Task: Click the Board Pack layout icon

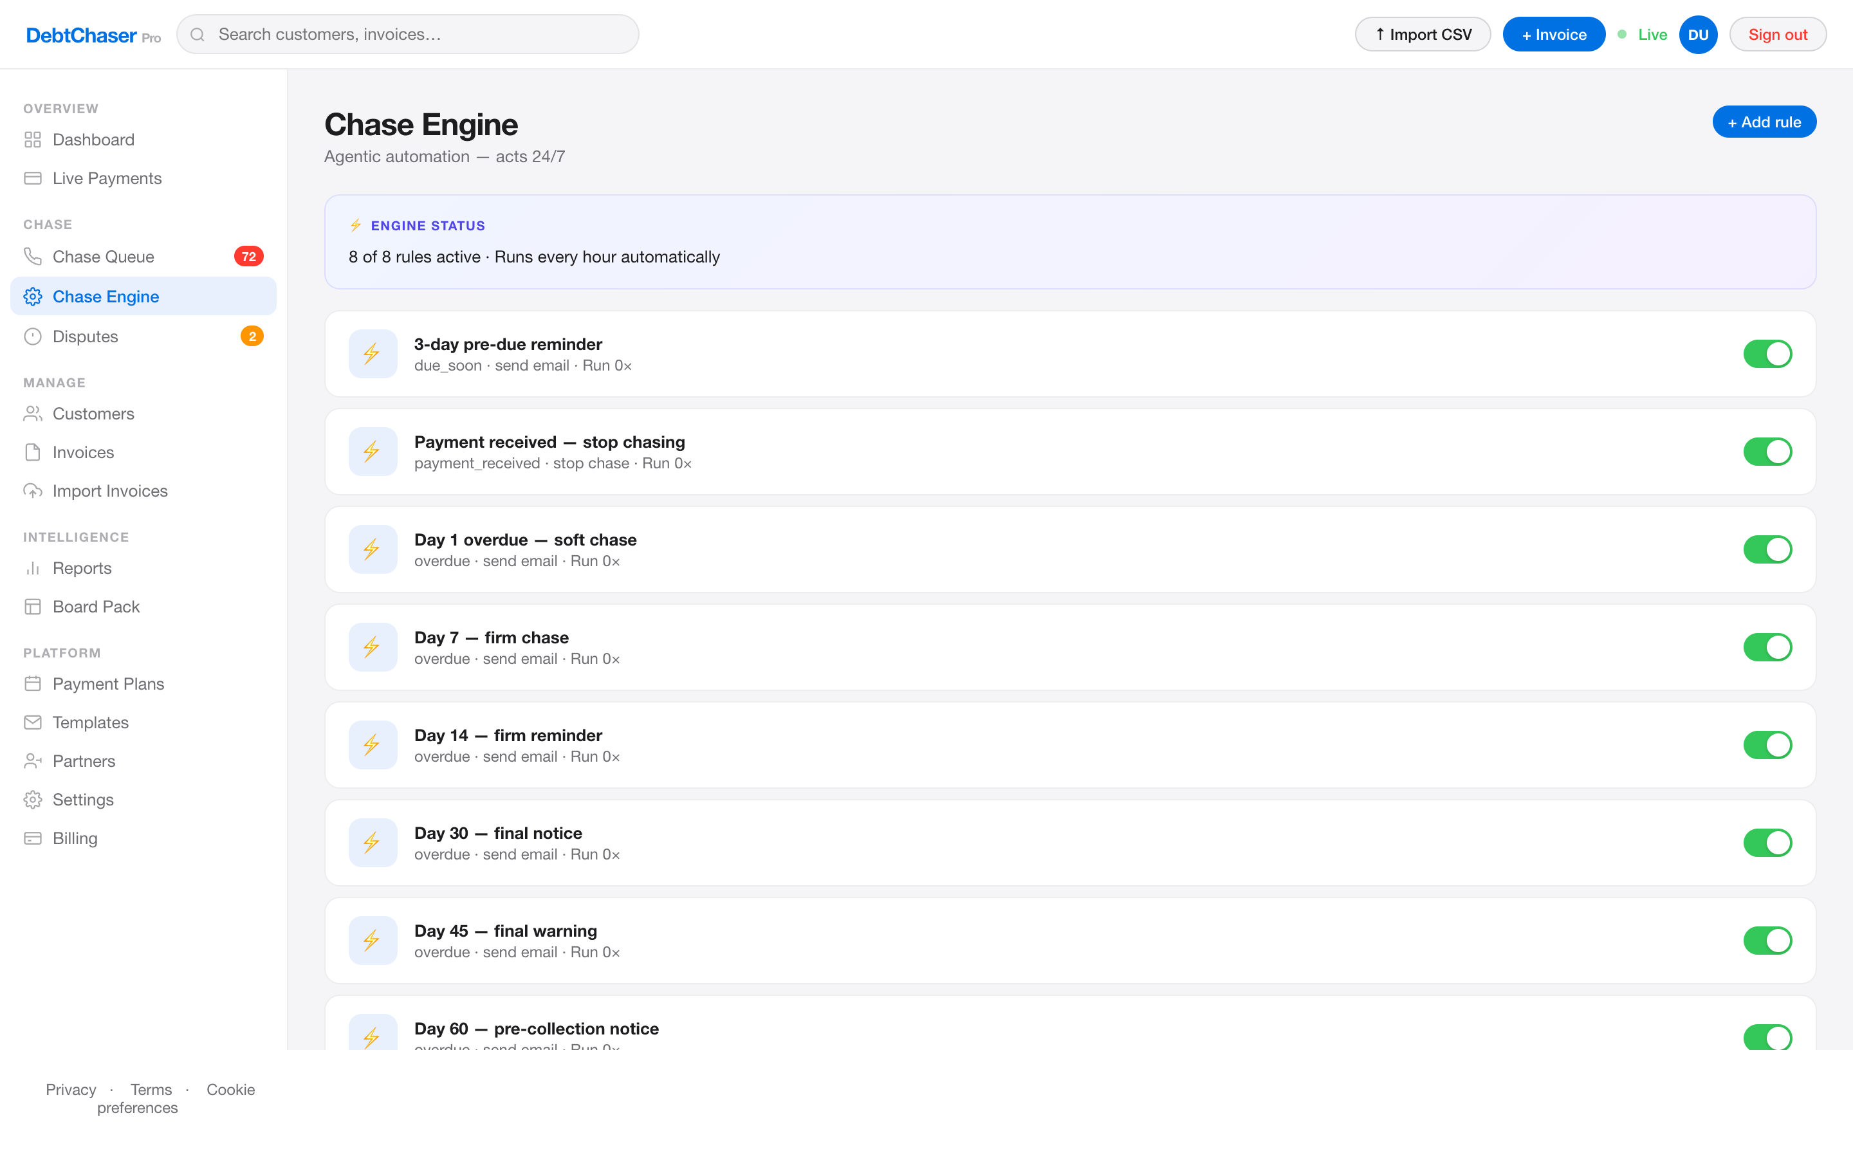Action: pos(32,607)
